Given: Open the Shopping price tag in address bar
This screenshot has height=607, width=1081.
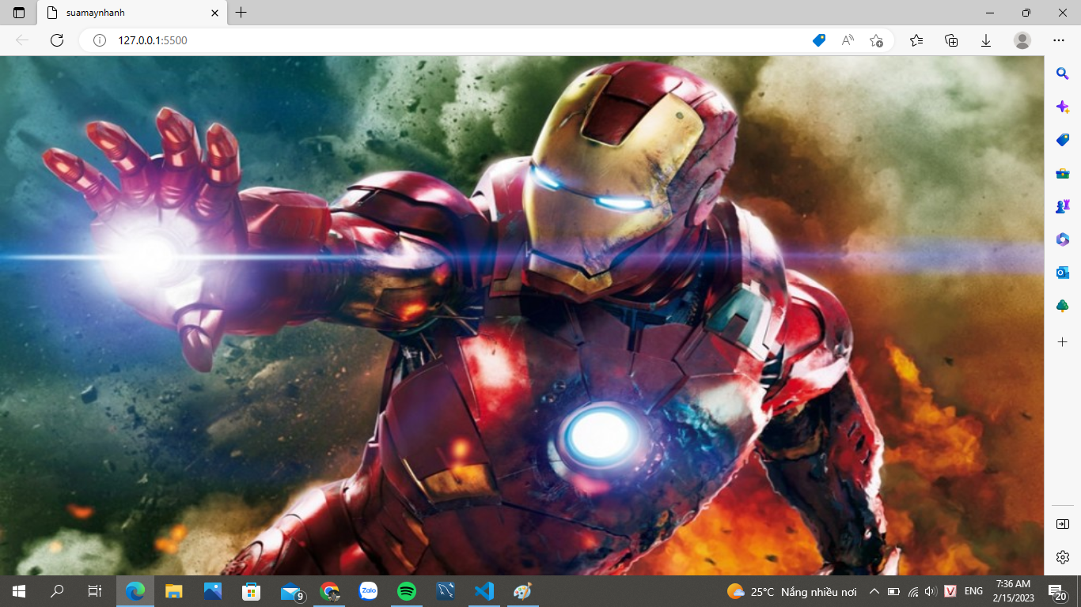Looking at the screenshot, I should point(819,40).
